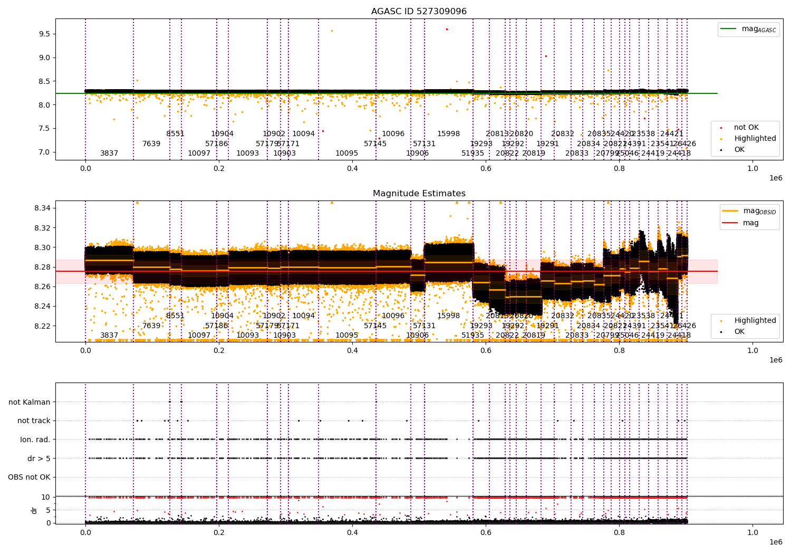Click the '9.5' y-axis tick of top plot
This screenshot has width=791, height=554.
point(44,34)
